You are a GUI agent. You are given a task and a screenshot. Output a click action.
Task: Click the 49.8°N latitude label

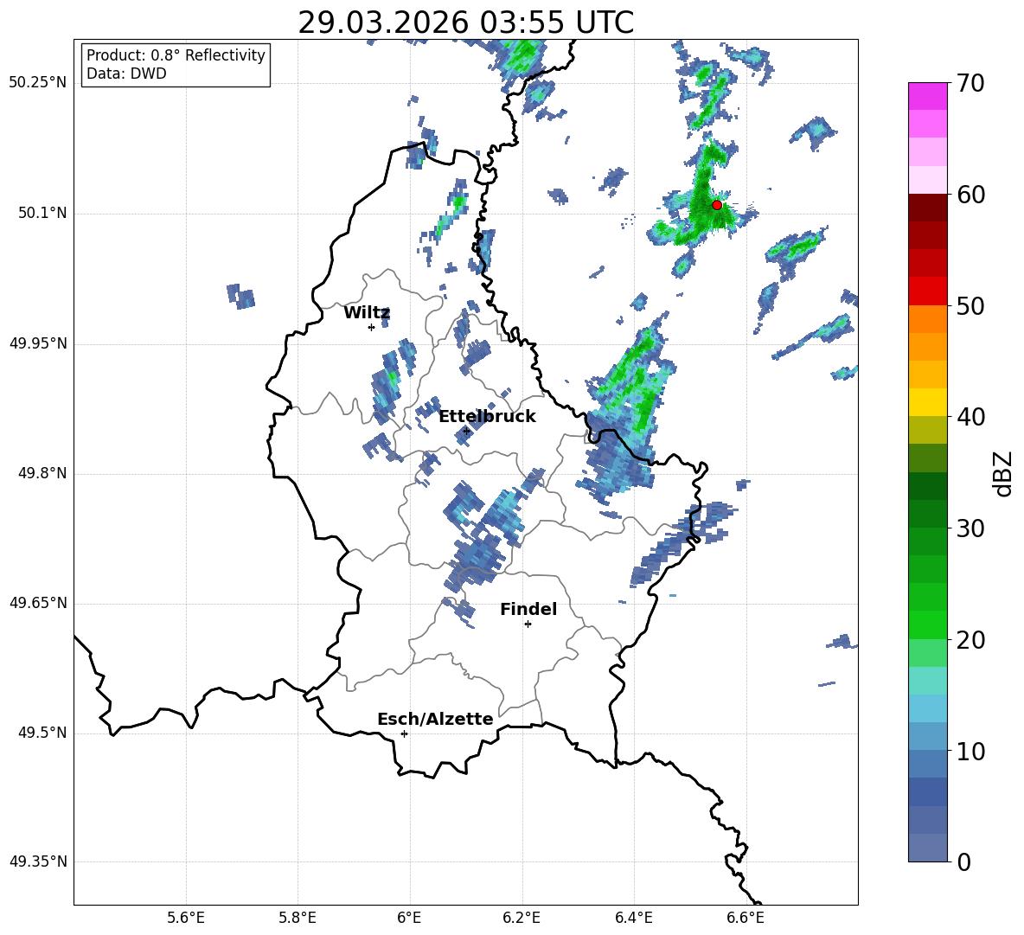pos(42,473)
